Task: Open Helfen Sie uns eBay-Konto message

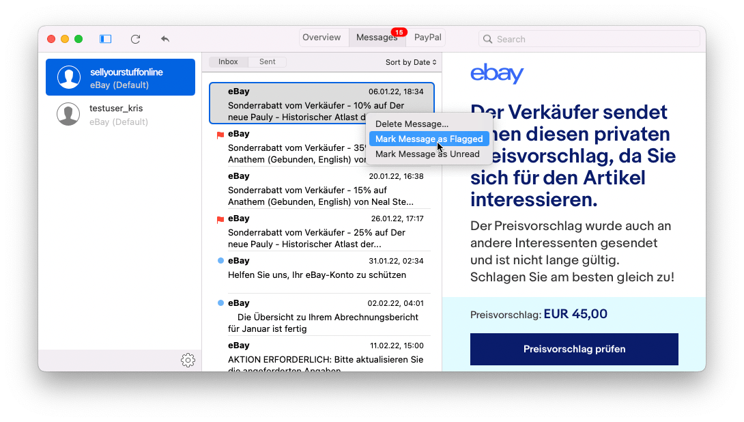Action: (321, 273)
